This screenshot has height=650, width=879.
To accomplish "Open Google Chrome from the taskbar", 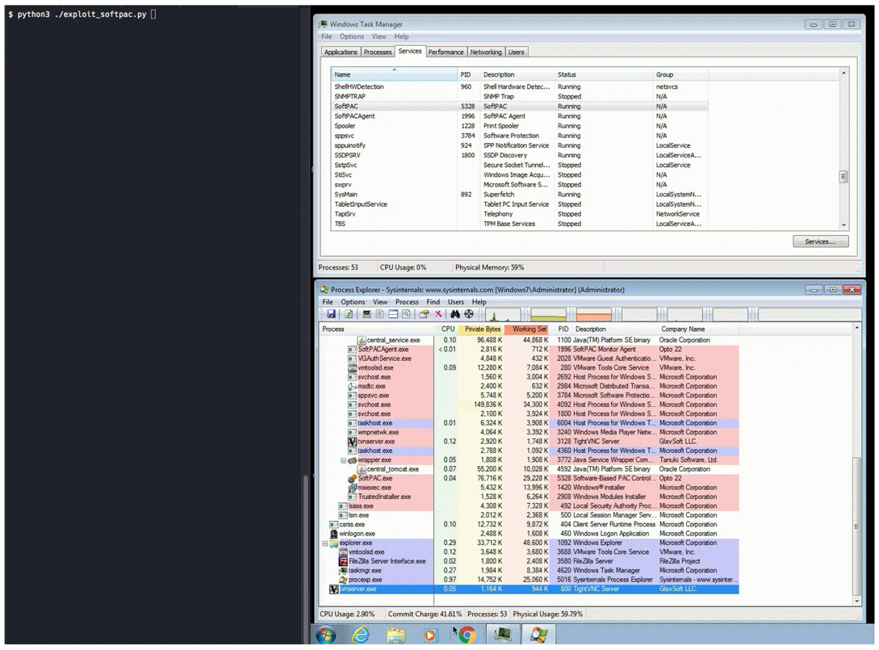I will click(467, 635).
